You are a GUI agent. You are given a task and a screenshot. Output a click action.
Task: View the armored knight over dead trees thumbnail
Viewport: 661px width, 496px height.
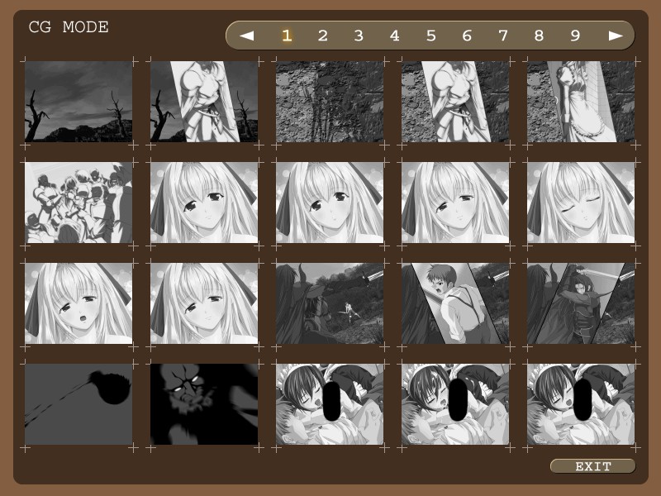point(204,102)
